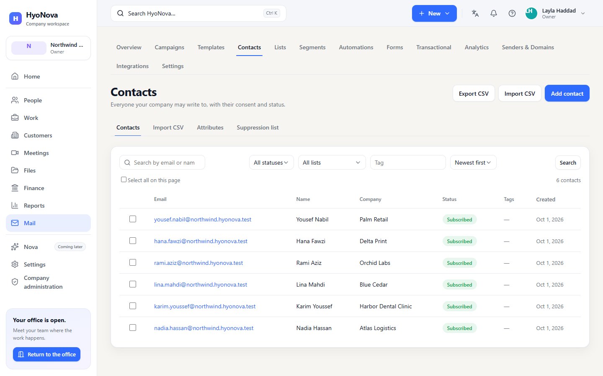Click the Company administration shield icon

coord(15,282)
